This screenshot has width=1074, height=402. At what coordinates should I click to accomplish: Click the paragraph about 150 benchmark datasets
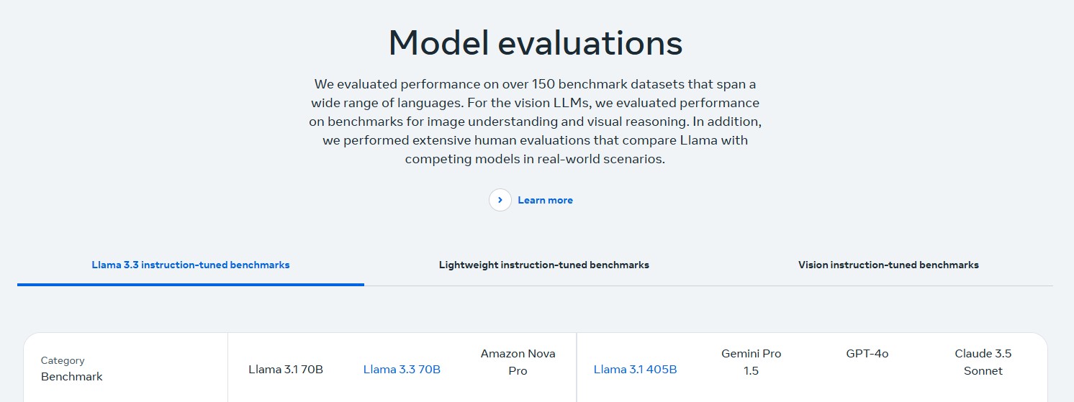click(x=536, y=122)
